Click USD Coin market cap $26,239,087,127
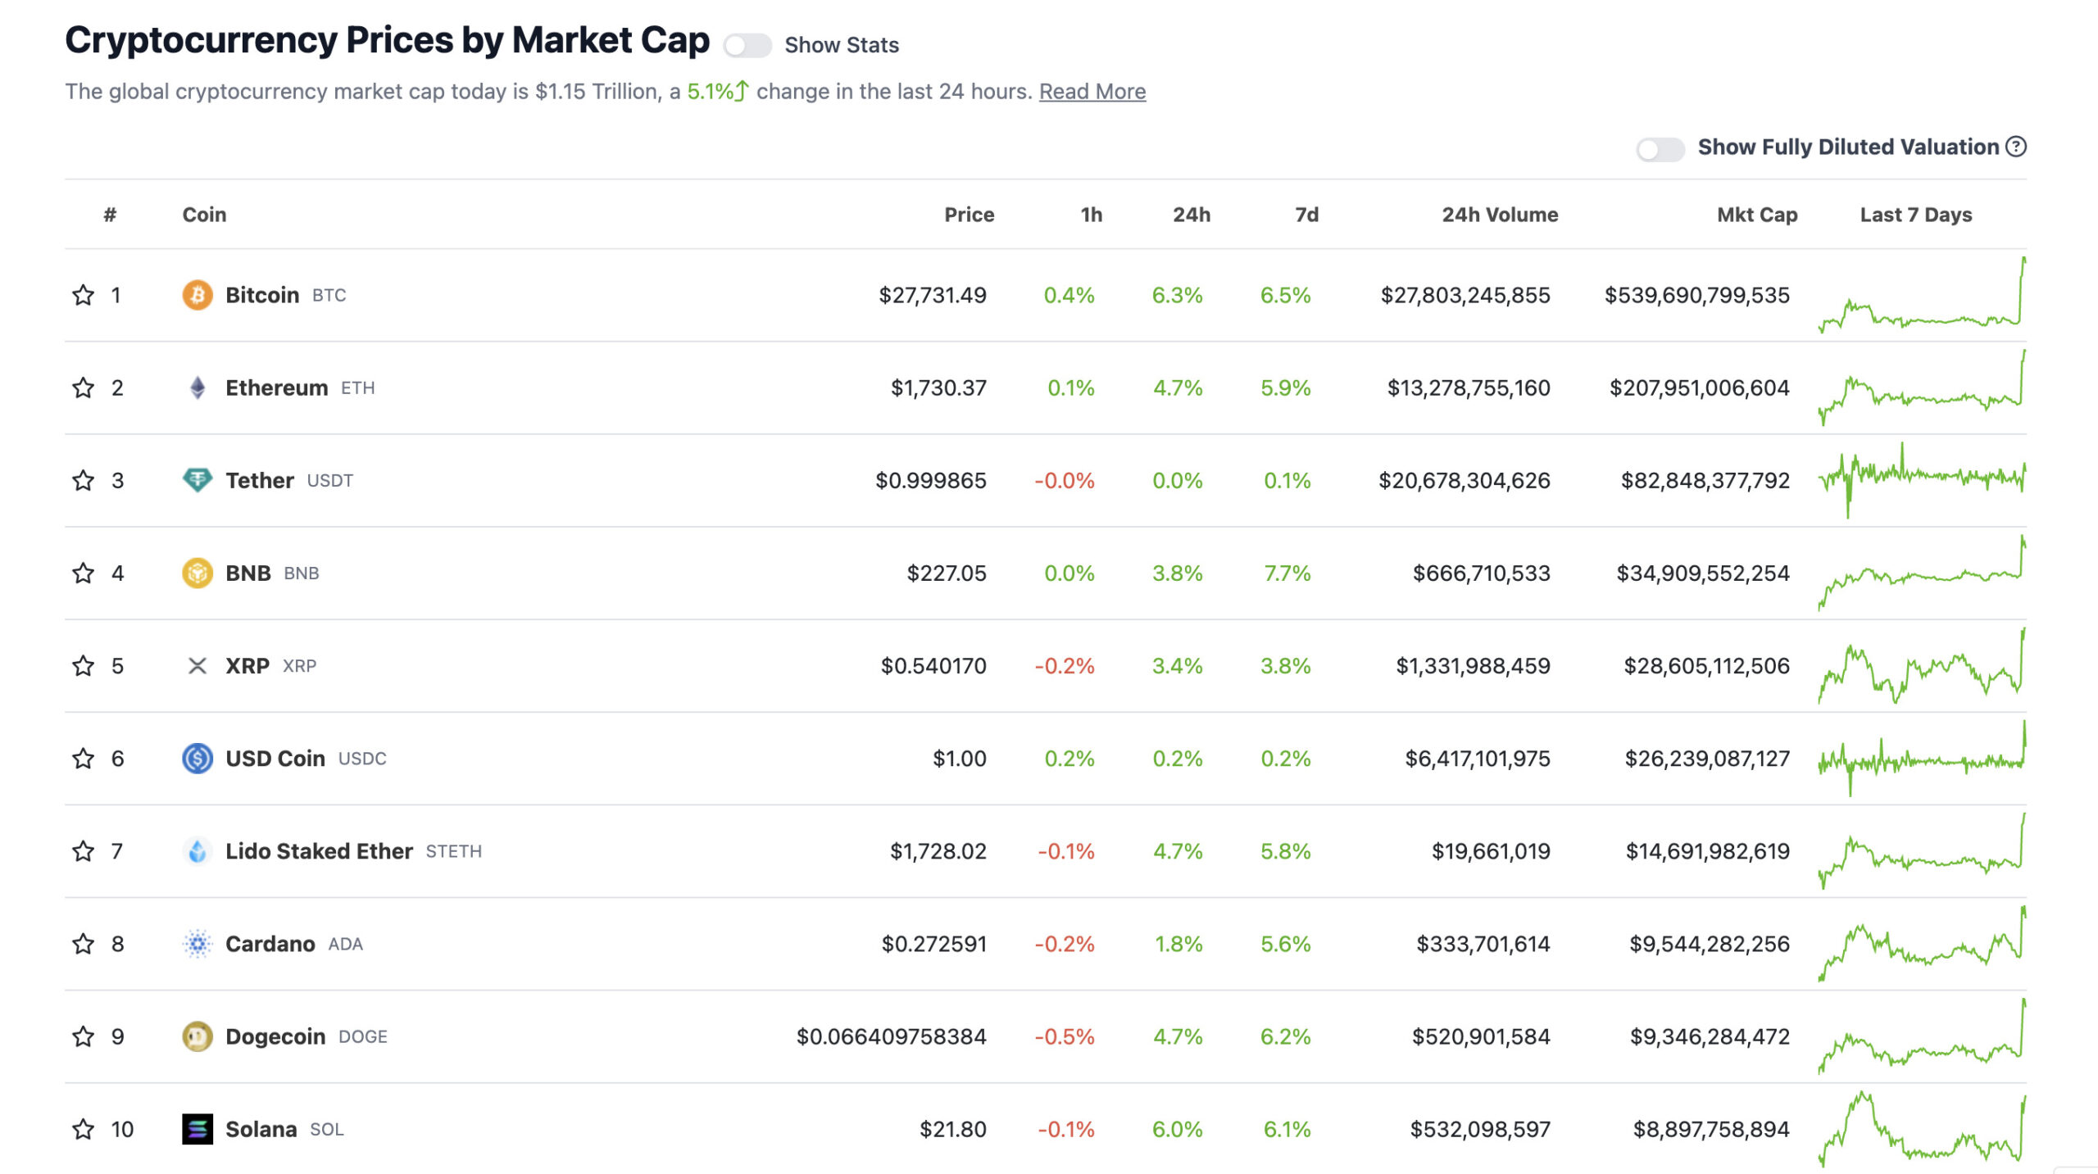The image size is (2098, 1174). (1708, 759)
